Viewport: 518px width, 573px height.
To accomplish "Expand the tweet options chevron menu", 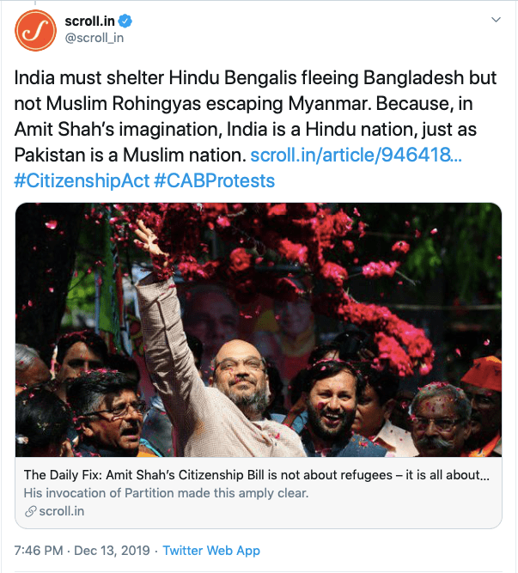I will point(495,19).
